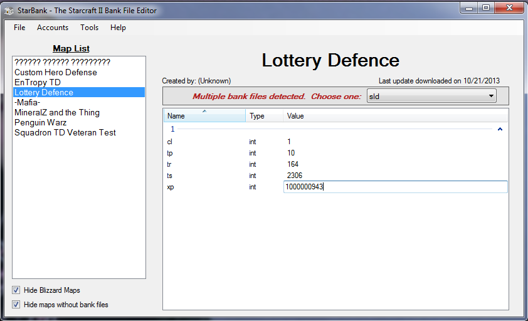The width and height of the screenshot is (528, 321).
Task: Open the File menu
Action: coord(19,28)
